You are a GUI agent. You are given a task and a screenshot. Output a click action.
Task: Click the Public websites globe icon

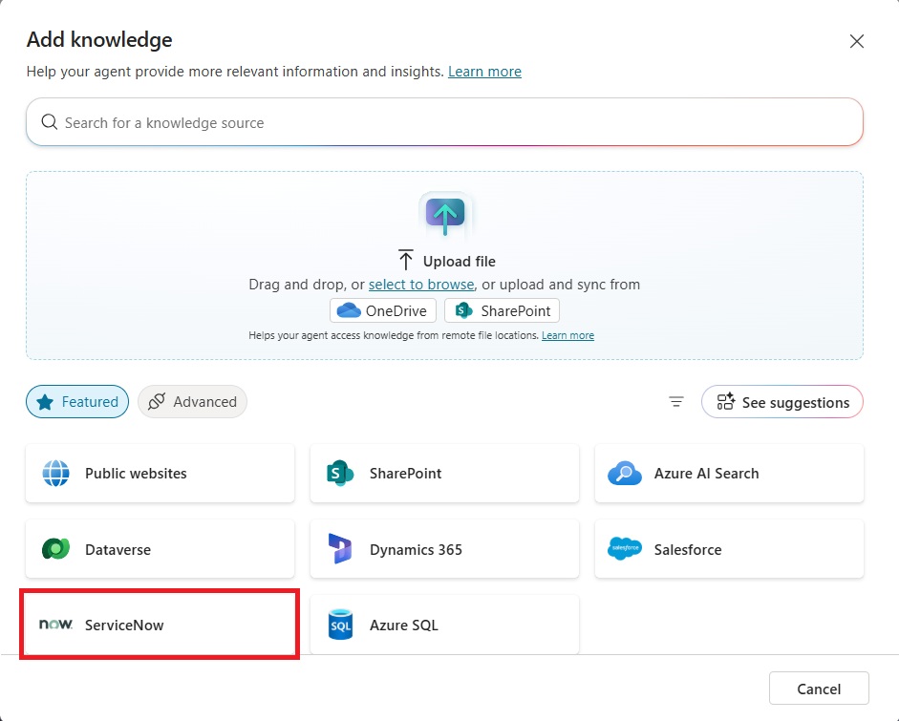[55, 474]
